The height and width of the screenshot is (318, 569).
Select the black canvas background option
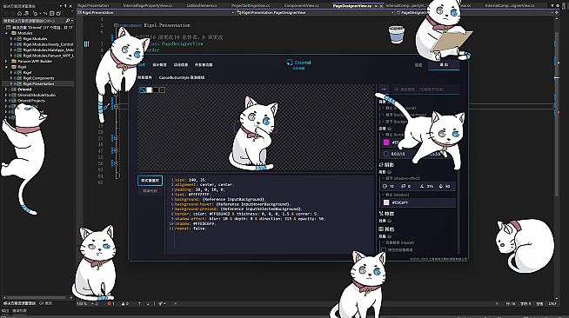[156, 89]
